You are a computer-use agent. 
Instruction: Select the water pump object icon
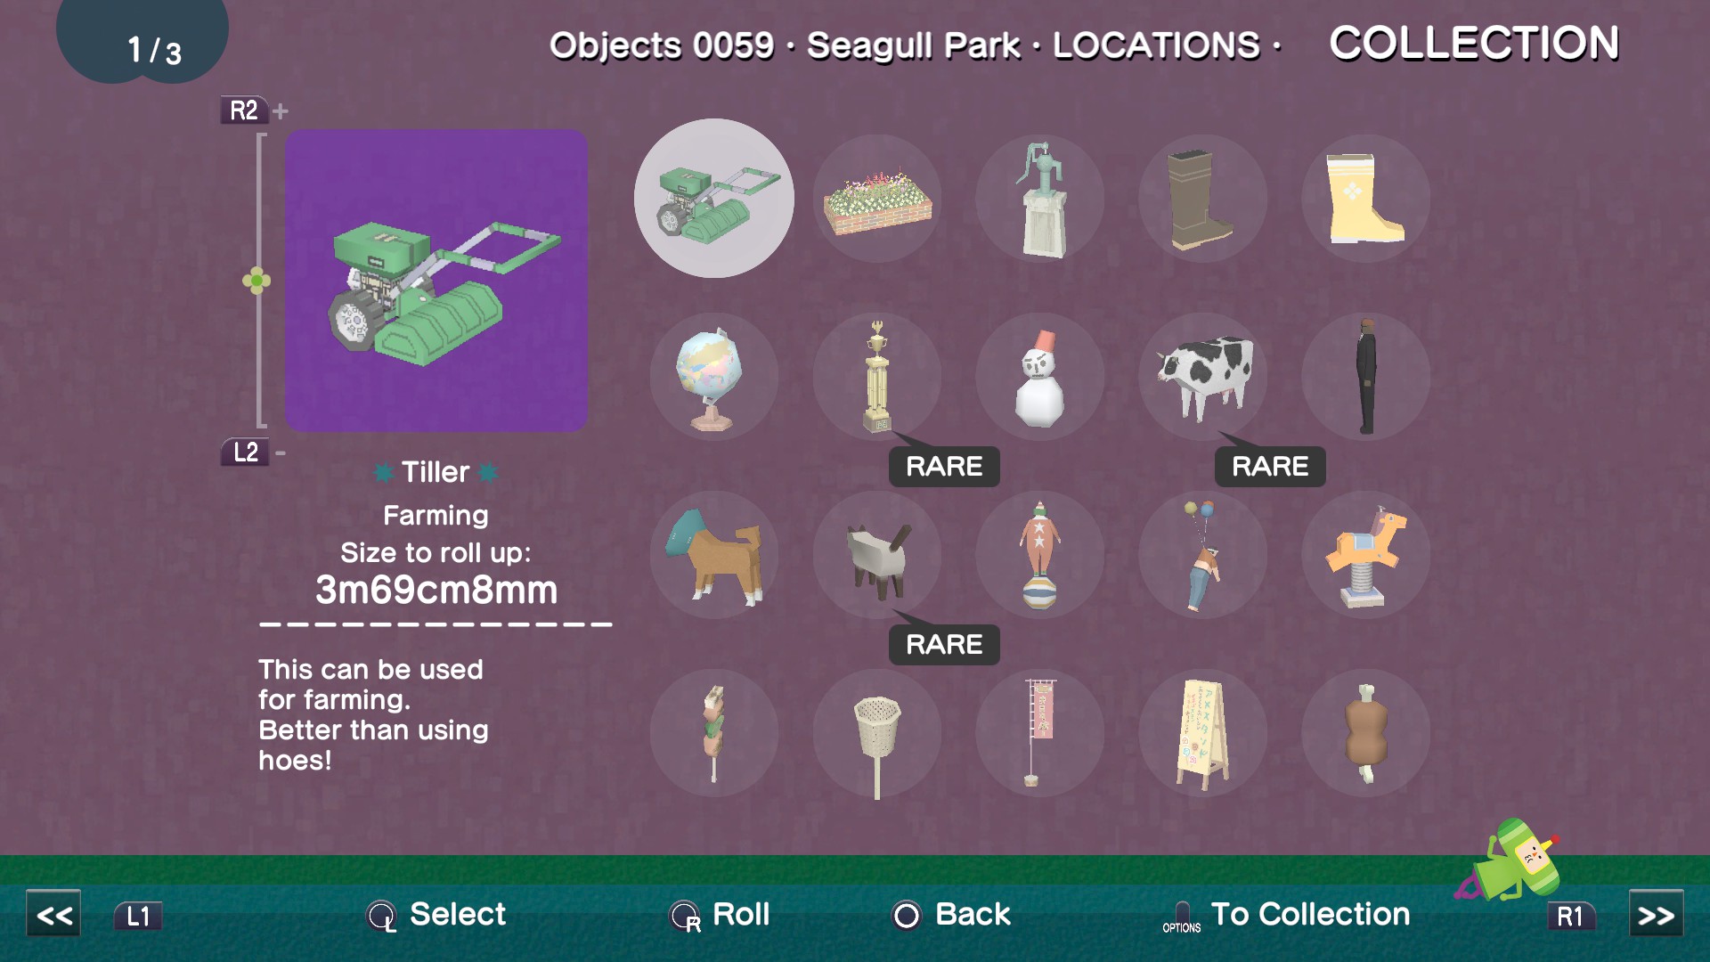pos(1040,199)
